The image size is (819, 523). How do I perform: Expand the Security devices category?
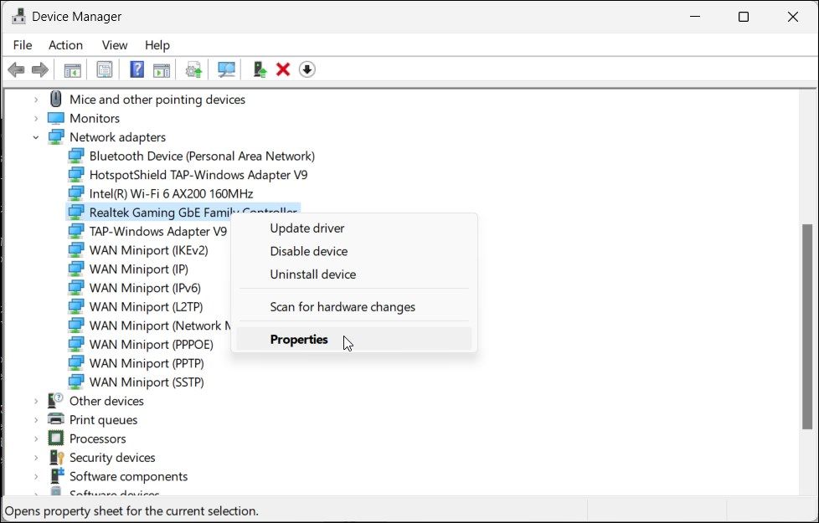[36, 458]
